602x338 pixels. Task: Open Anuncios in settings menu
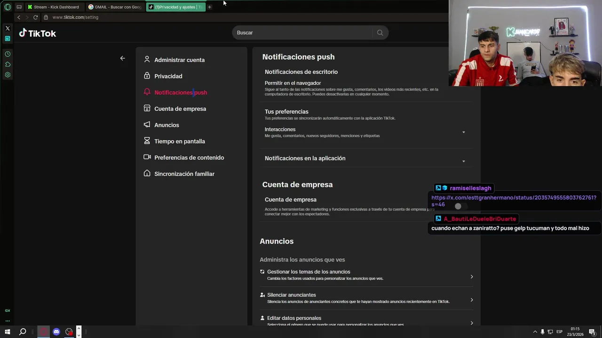click(166, 125)
